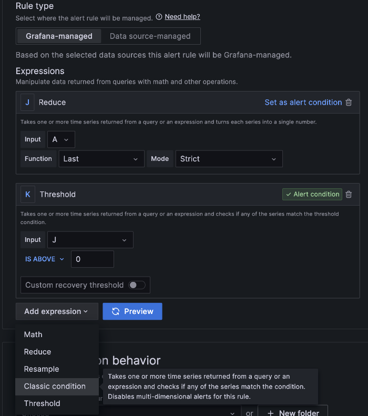This screenshot has width=368, height=416.
Task: Click the Add expression dropdown button
Action: tap(57, 311)
